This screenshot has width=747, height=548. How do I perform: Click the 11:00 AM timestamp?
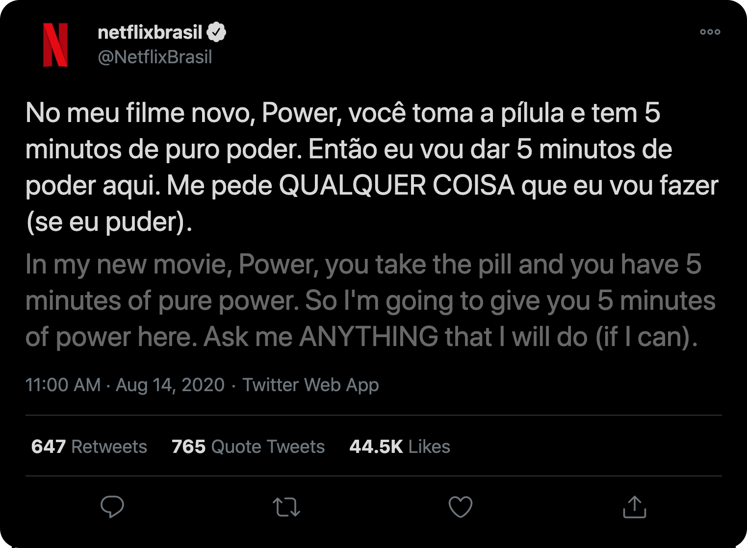[x=63, y=385]
